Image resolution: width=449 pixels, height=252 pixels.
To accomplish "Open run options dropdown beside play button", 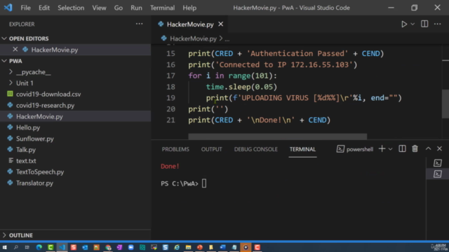I will tap(413, 24).
